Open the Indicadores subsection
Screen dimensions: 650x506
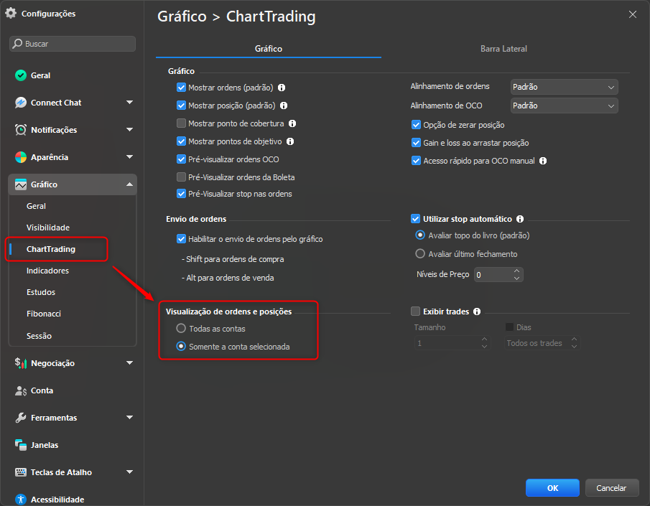point(47,271)
